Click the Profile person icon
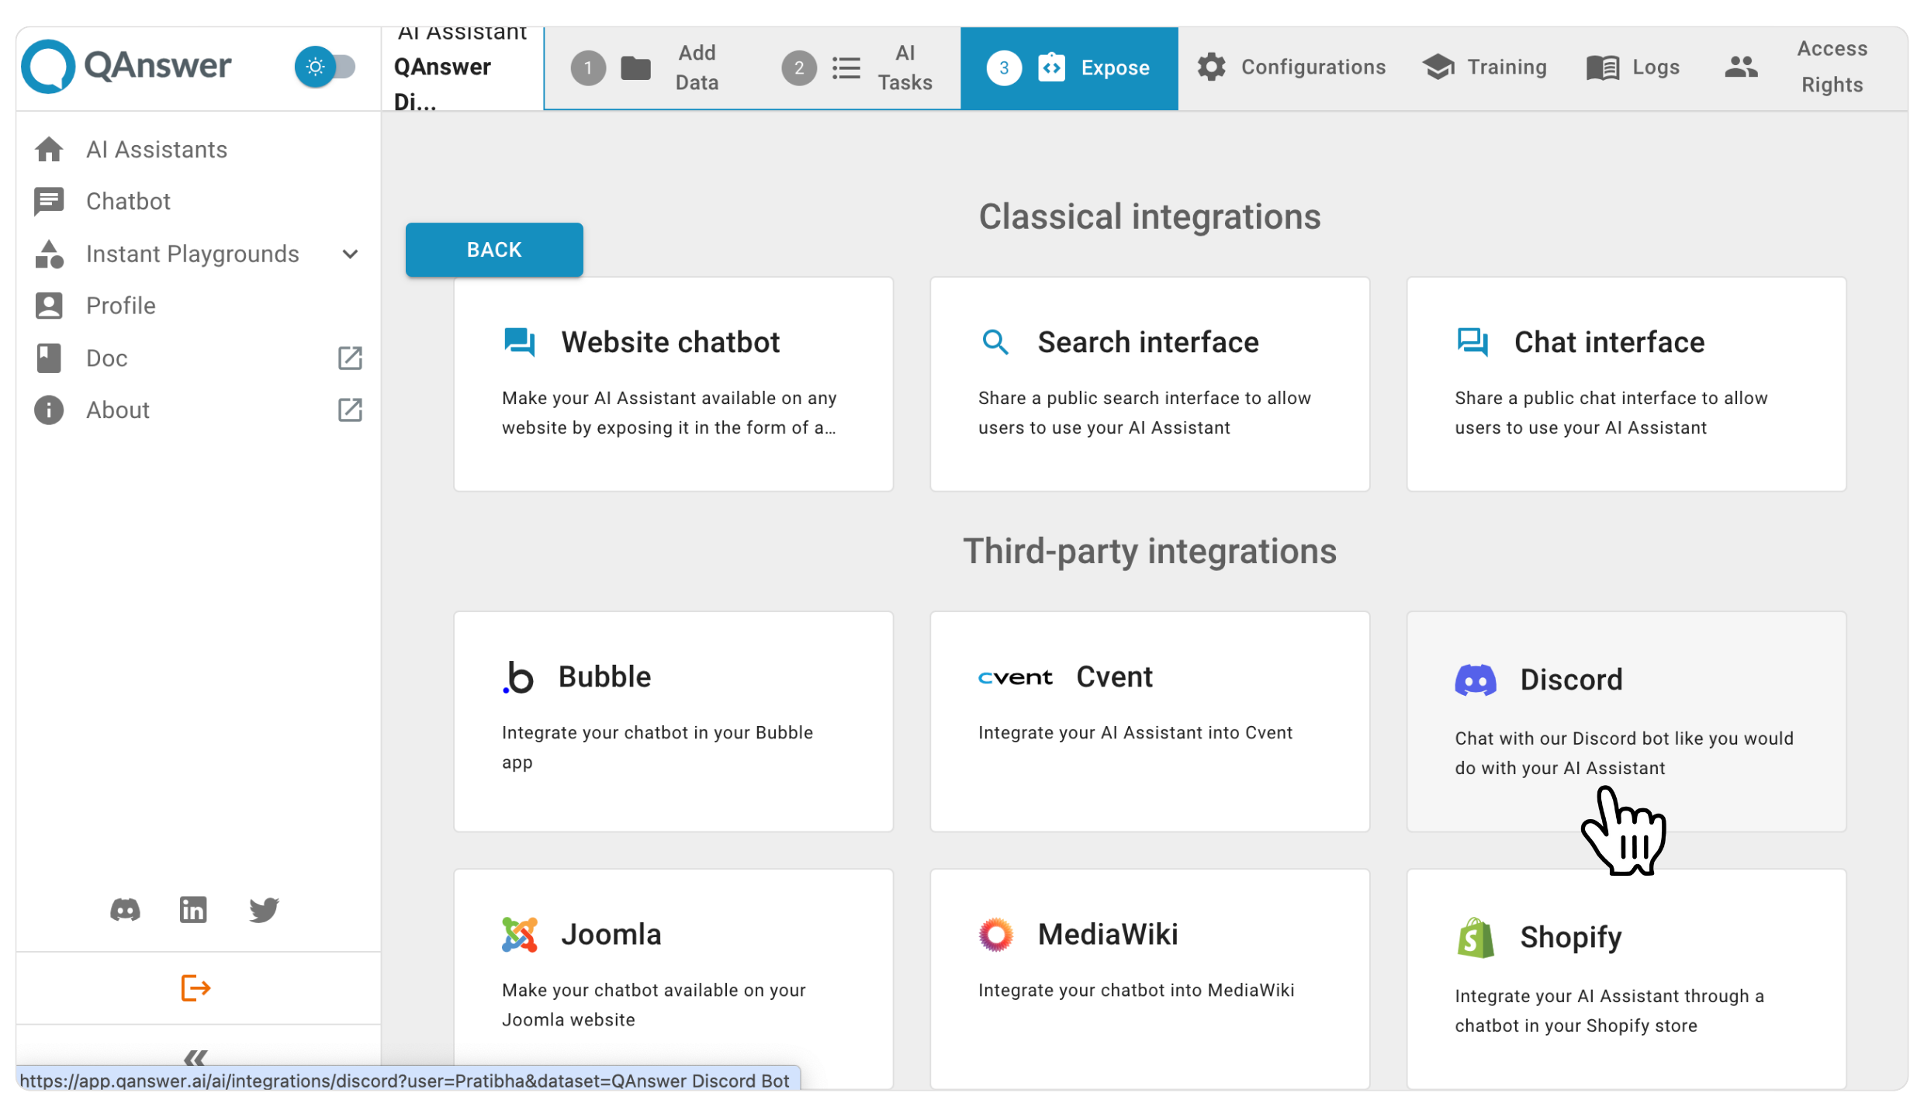 tap(49, 306)
